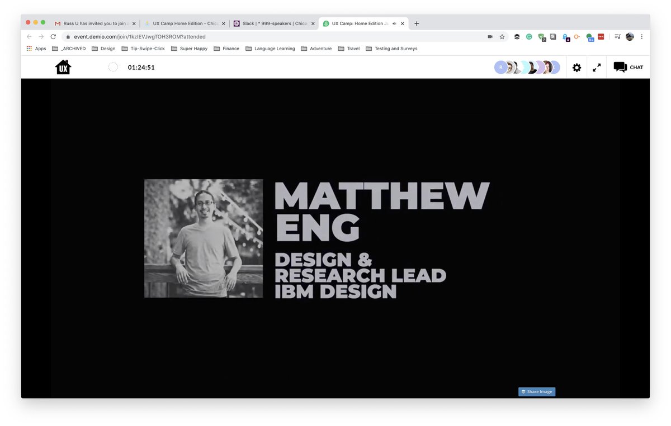
Task: Go forward in browser history
Action: (x=41, y=36)
